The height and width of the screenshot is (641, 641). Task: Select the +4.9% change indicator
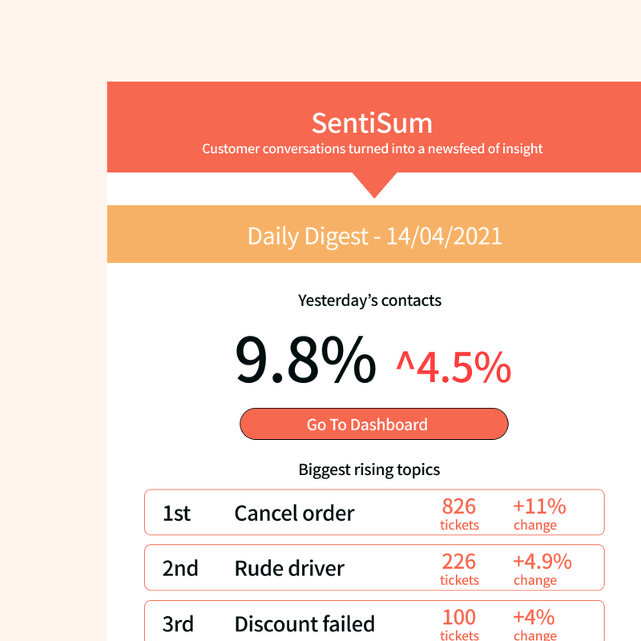tap(542, 561)
